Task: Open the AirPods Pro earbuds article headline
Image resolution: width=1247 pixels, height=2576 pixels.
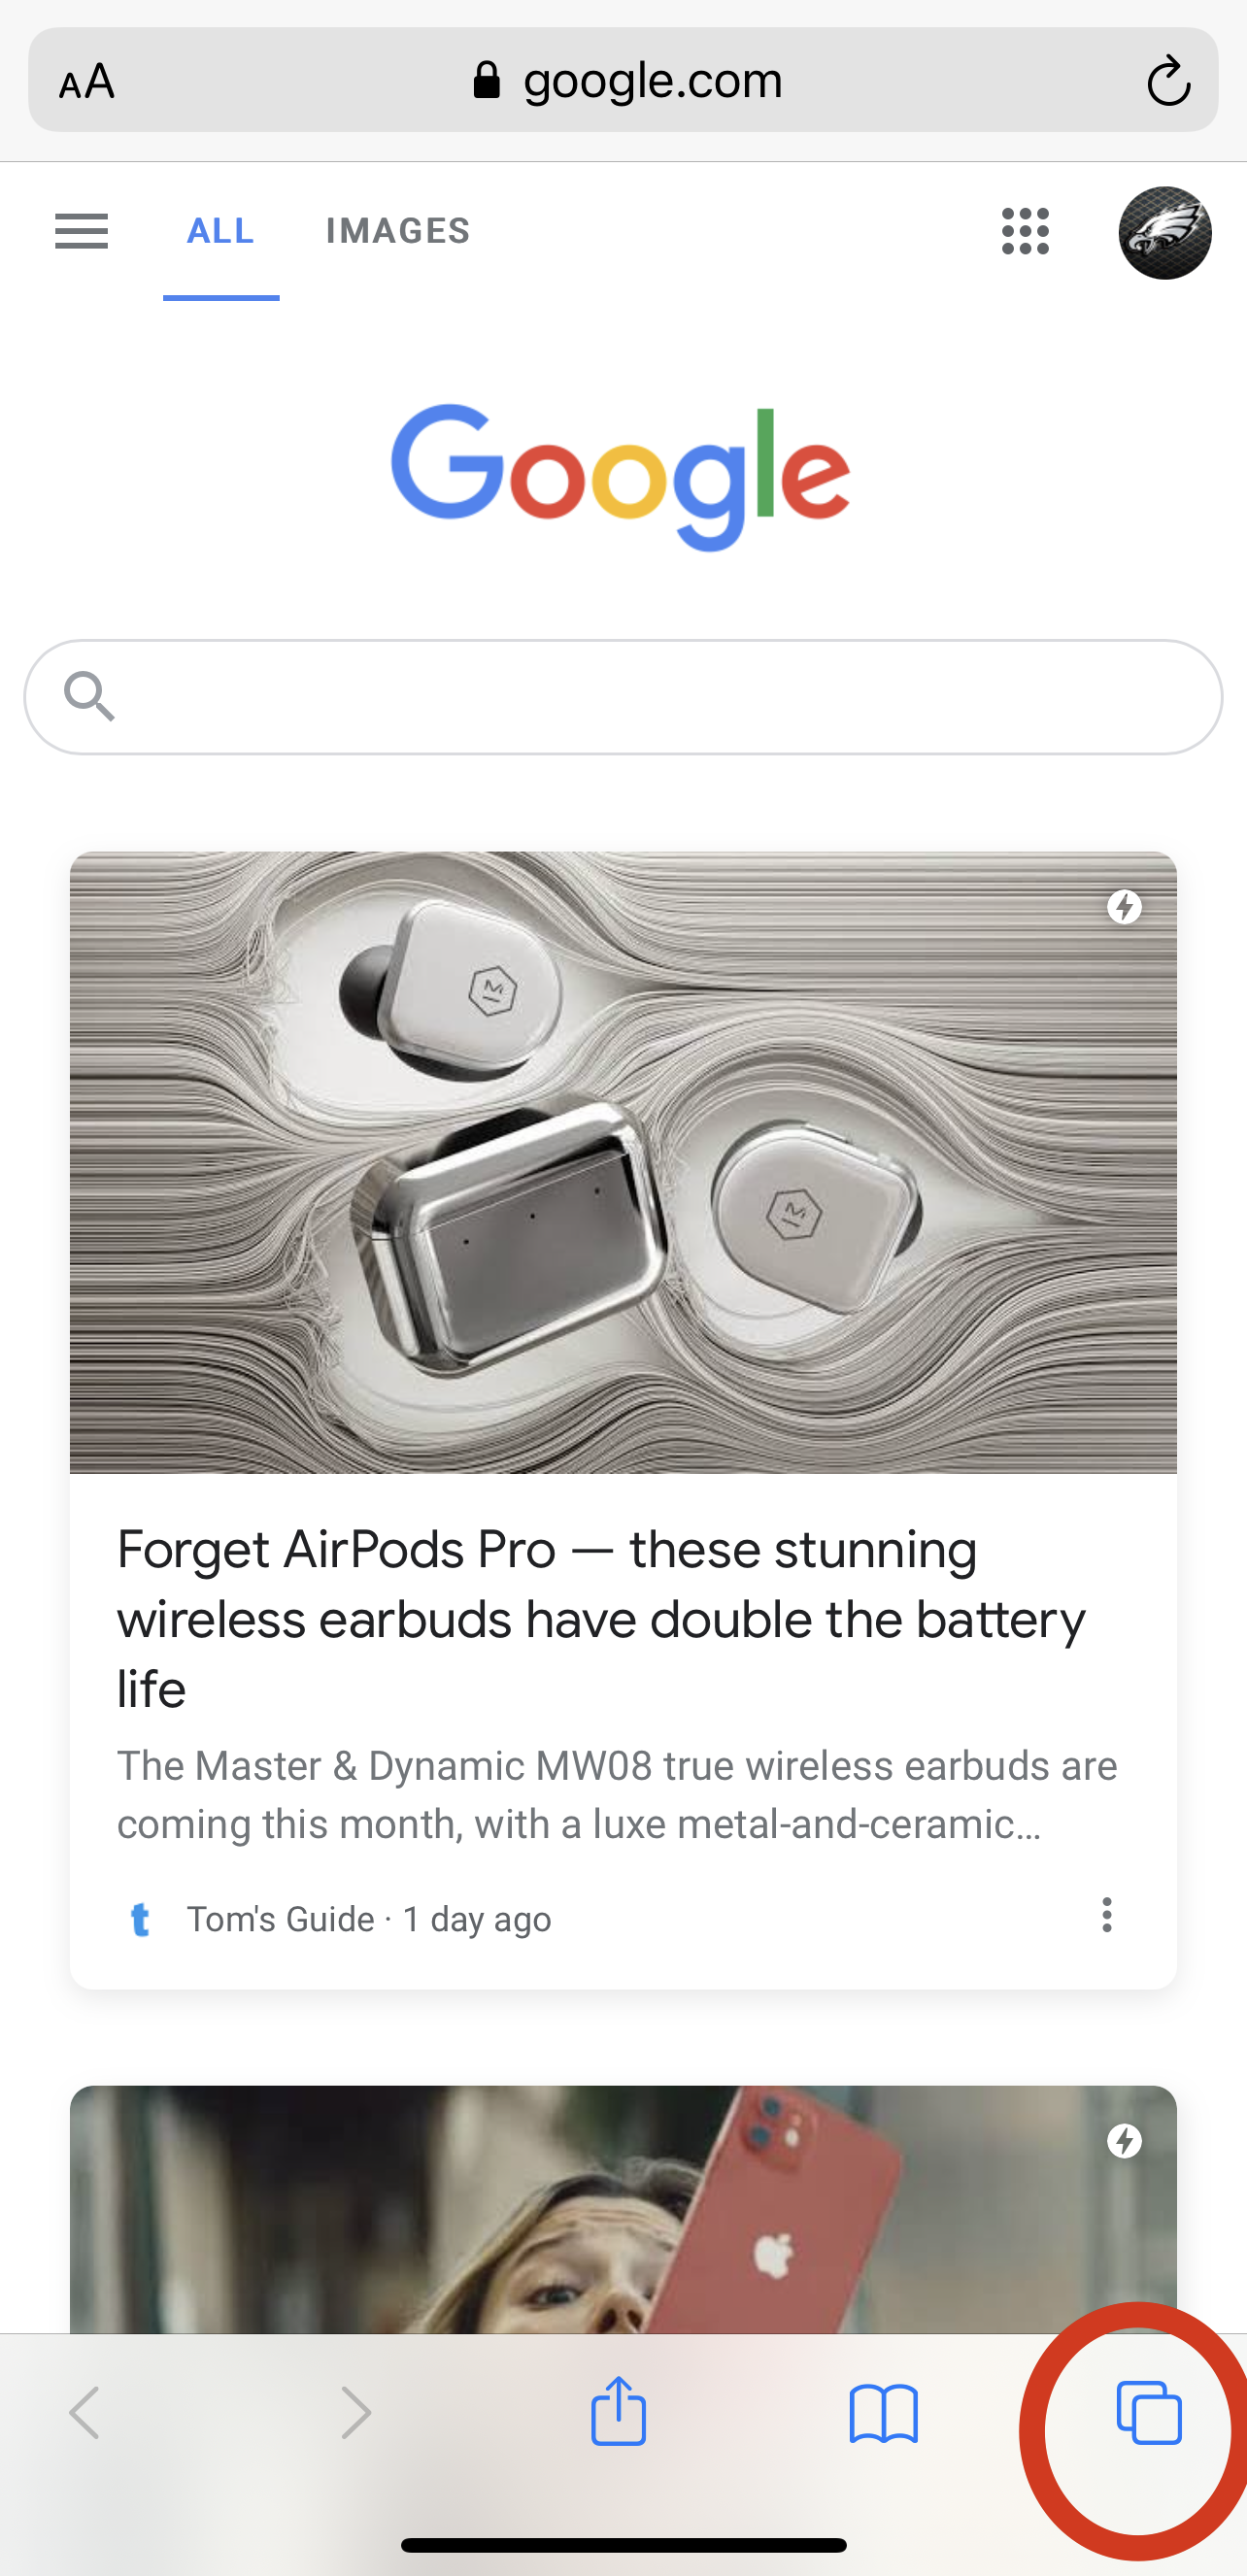Action: tap(601, 1619)
